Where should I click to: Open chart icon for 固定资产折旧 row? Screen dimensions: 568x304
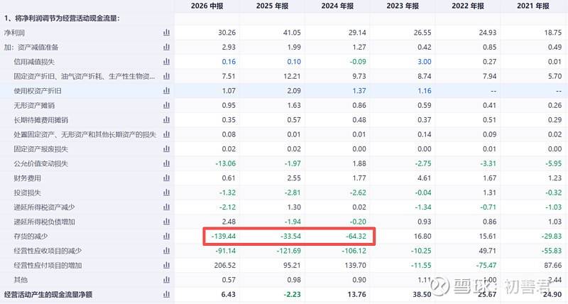pyautogui.click(x=166, y=76)
